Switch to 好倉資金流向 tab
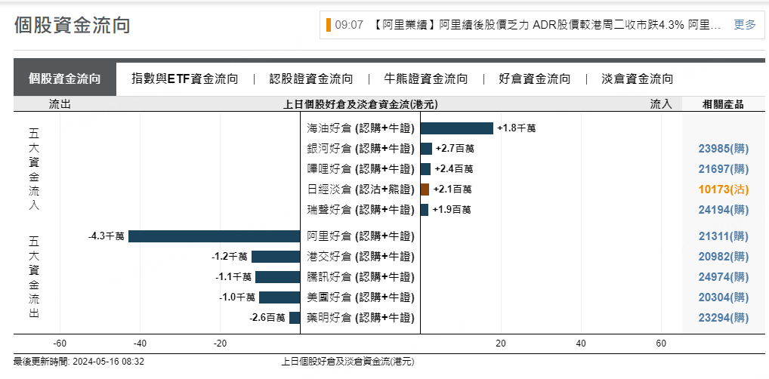769x379 pixels. point(535,79)
